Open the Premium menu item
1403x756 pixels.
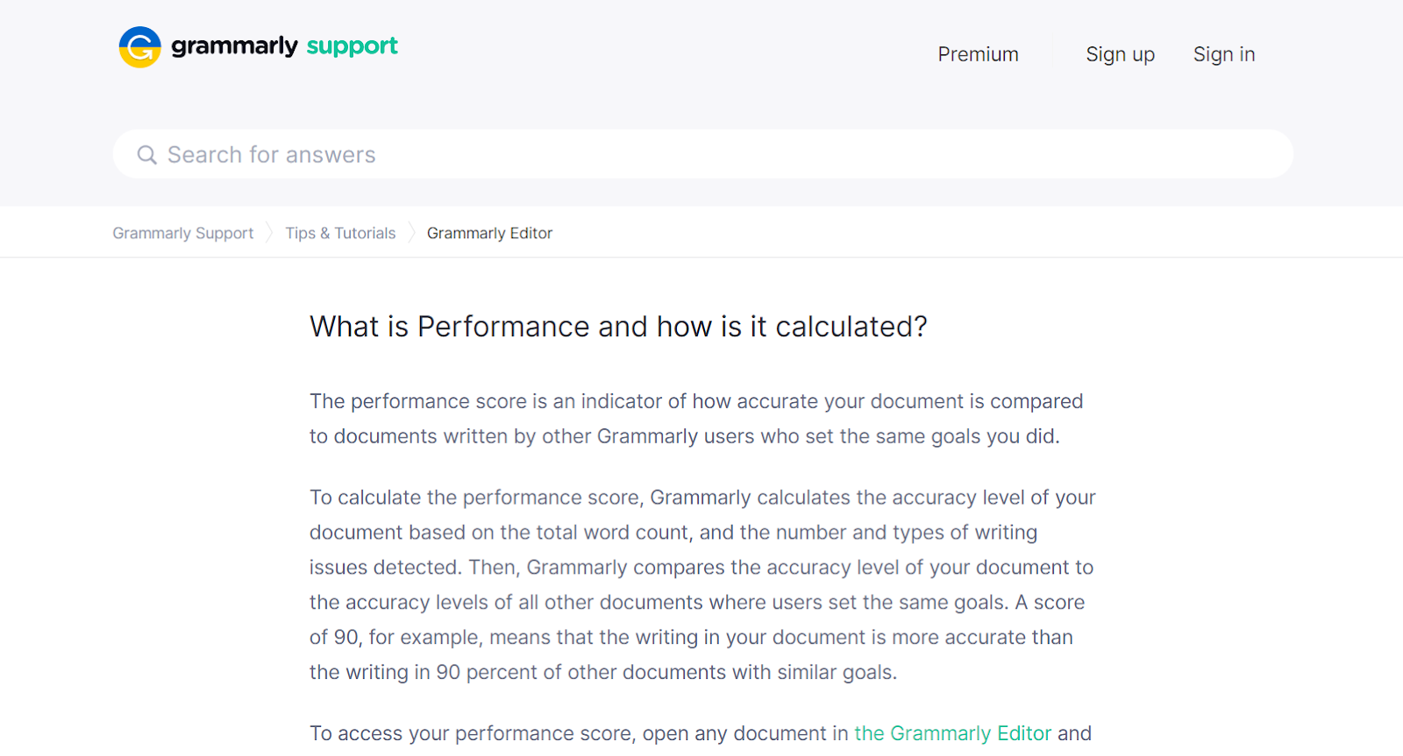coord(978,54)
